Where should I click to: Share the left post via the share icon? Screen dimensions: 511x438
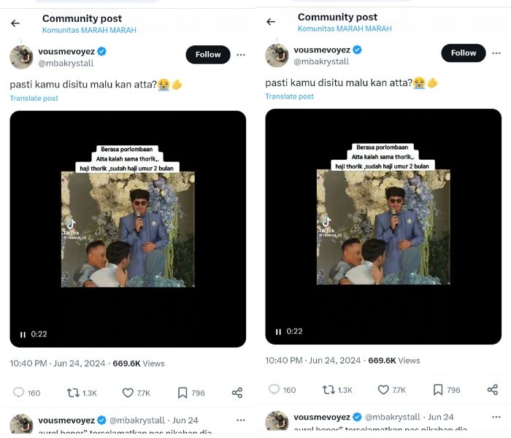[x=237, y=393]
